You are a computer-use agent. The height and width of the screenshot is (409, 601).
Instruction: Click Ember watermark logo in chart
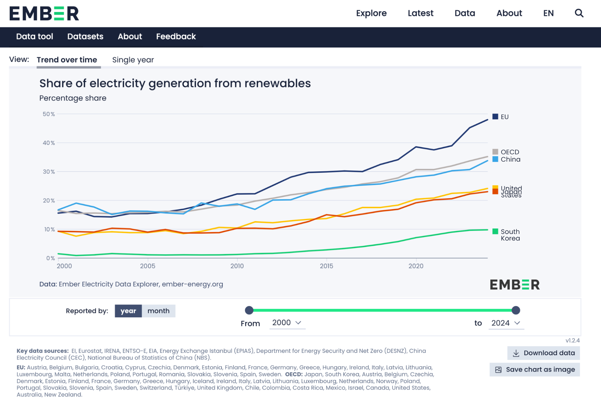(514, 285)
